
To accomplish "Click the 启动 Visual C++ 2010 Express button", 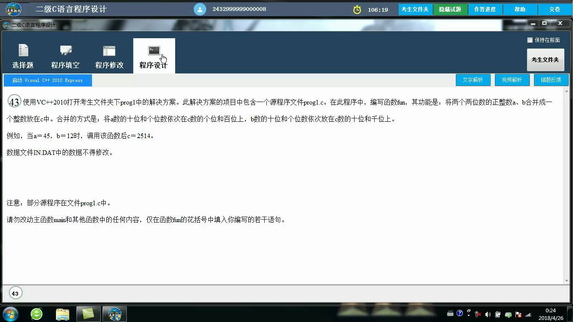I will tap(47, 80).
